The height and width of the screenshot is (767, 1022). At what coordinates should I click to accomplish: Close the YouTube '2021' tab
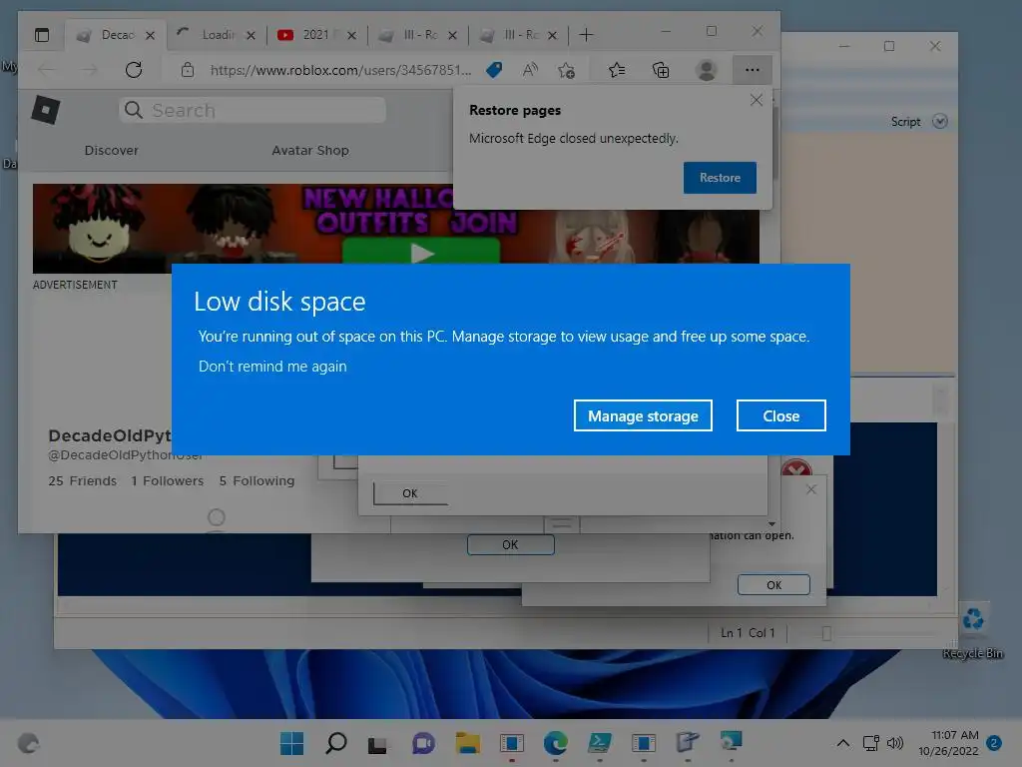tap(352, 35)
